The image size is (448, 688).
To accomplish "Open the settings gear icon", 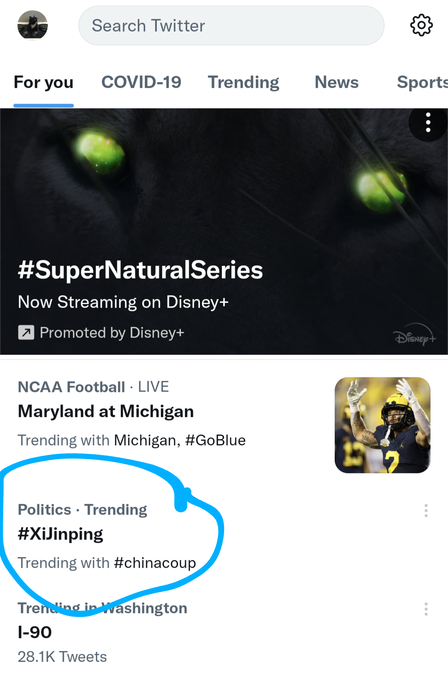I will click(421, 25).
